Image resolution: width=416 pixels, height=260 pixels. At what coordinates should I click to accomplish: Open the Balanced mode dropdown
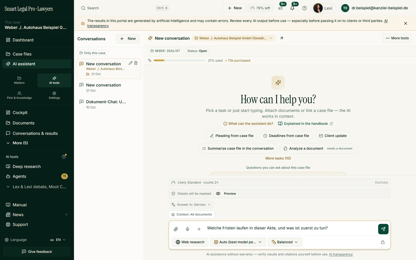tap(285, 242)
